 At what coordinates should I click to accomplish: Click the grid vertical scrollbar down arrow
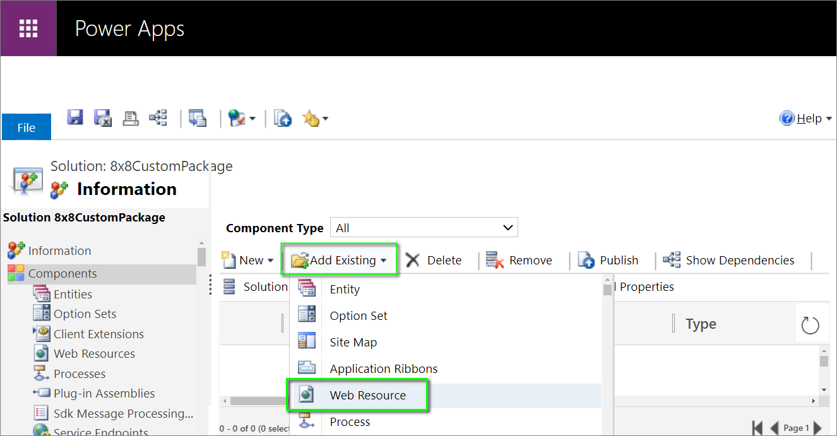coord(824,390)
